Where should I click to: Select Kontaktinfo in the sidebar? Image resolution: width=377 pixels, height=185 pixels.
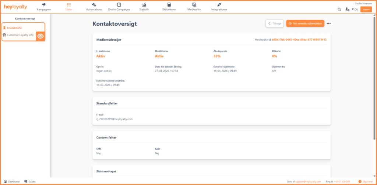point(14,28)
